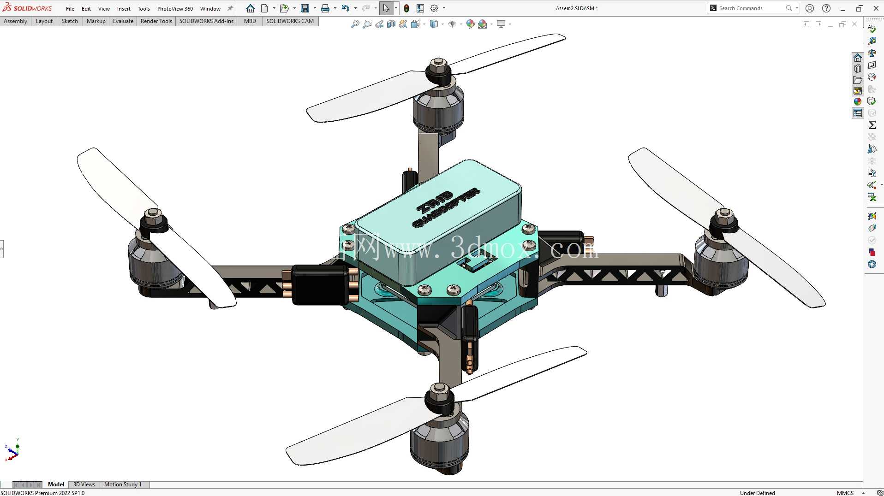This screenshot has height=496, width=884.
Task: Open Dynamic Annotation Views icon
Action: [x=403, y=24]
